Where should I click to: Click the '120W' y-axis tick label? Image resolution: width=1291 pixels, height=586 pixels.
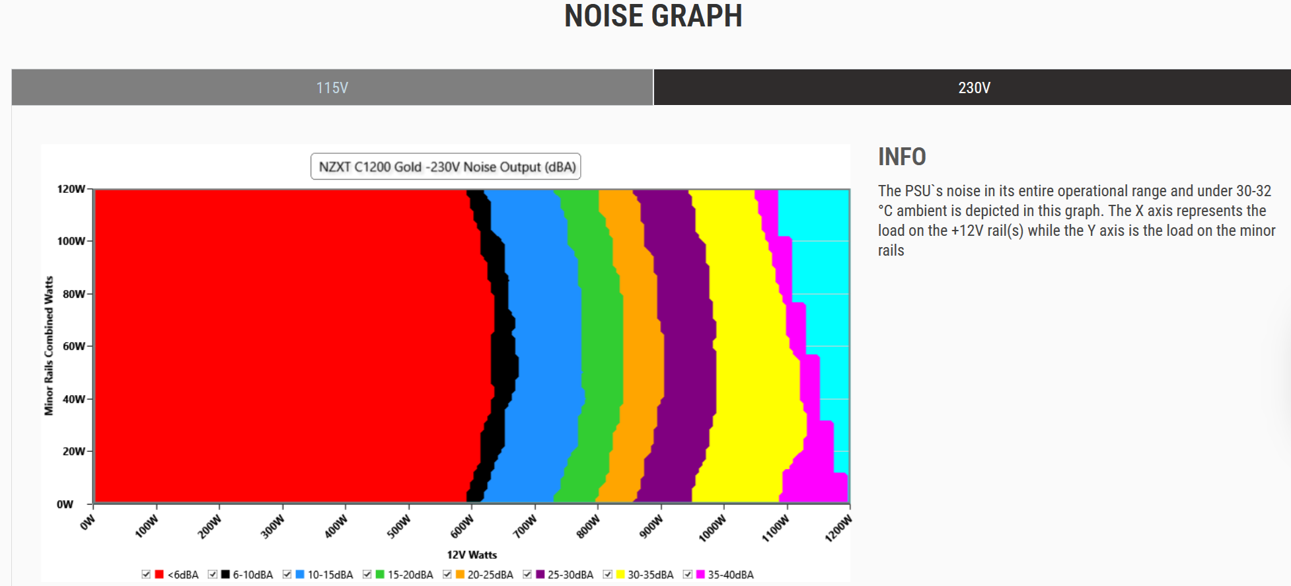tap(71, 189)
